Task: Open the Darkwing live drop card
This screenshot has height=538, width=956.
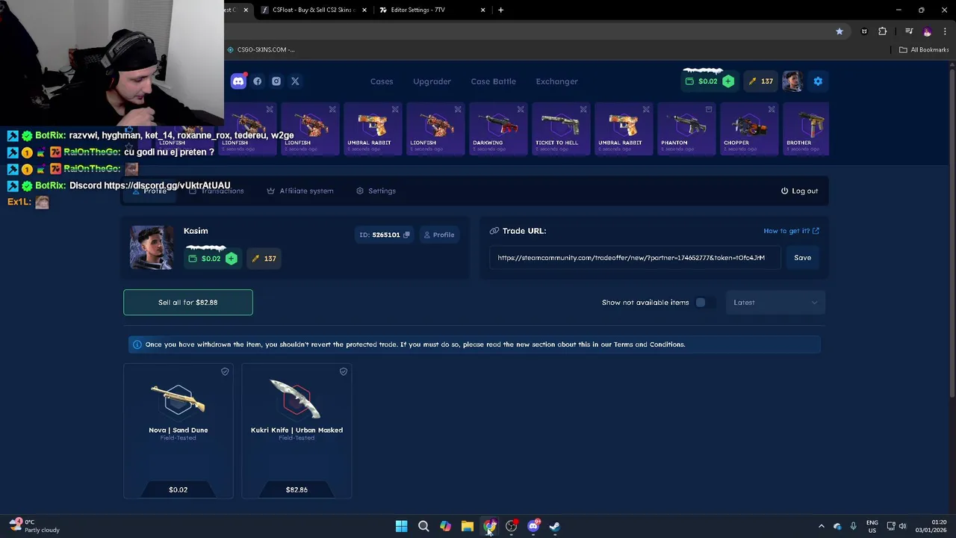Action: pyautogui.click(x=497, y=129)
